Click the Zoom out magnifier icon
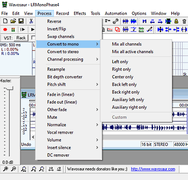Image resolution: width=188 pixels, height=180 pixels. 14,169
